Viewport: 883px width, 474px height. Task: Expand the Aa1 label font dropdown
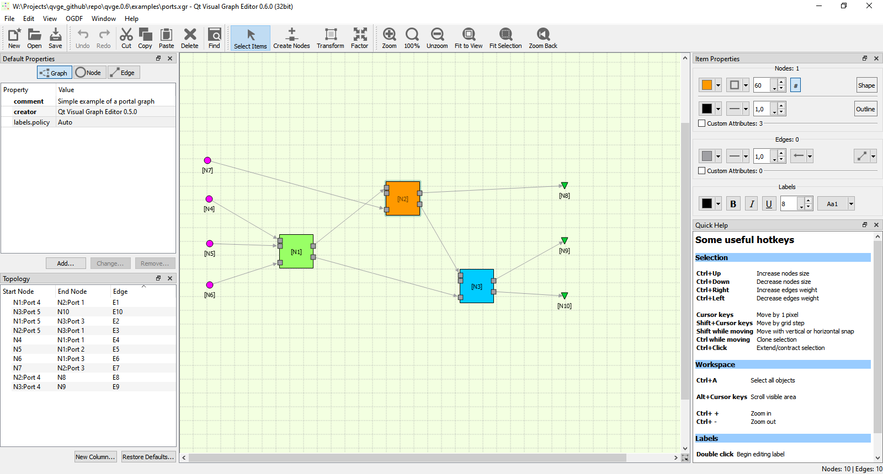(851, 204)
